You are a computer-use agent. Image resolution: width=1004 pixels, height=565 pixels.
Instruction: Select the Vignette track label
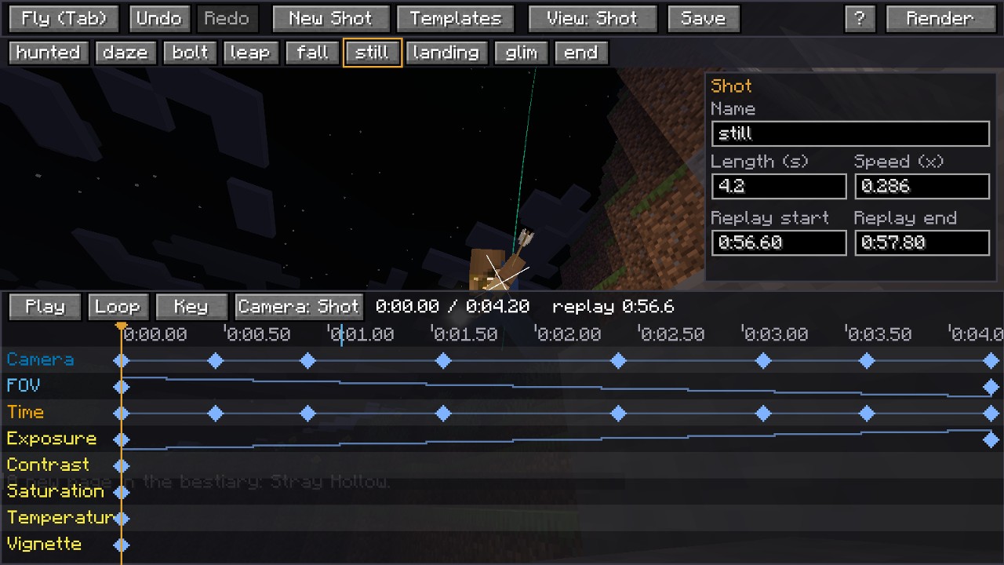(x=44, y=544)
